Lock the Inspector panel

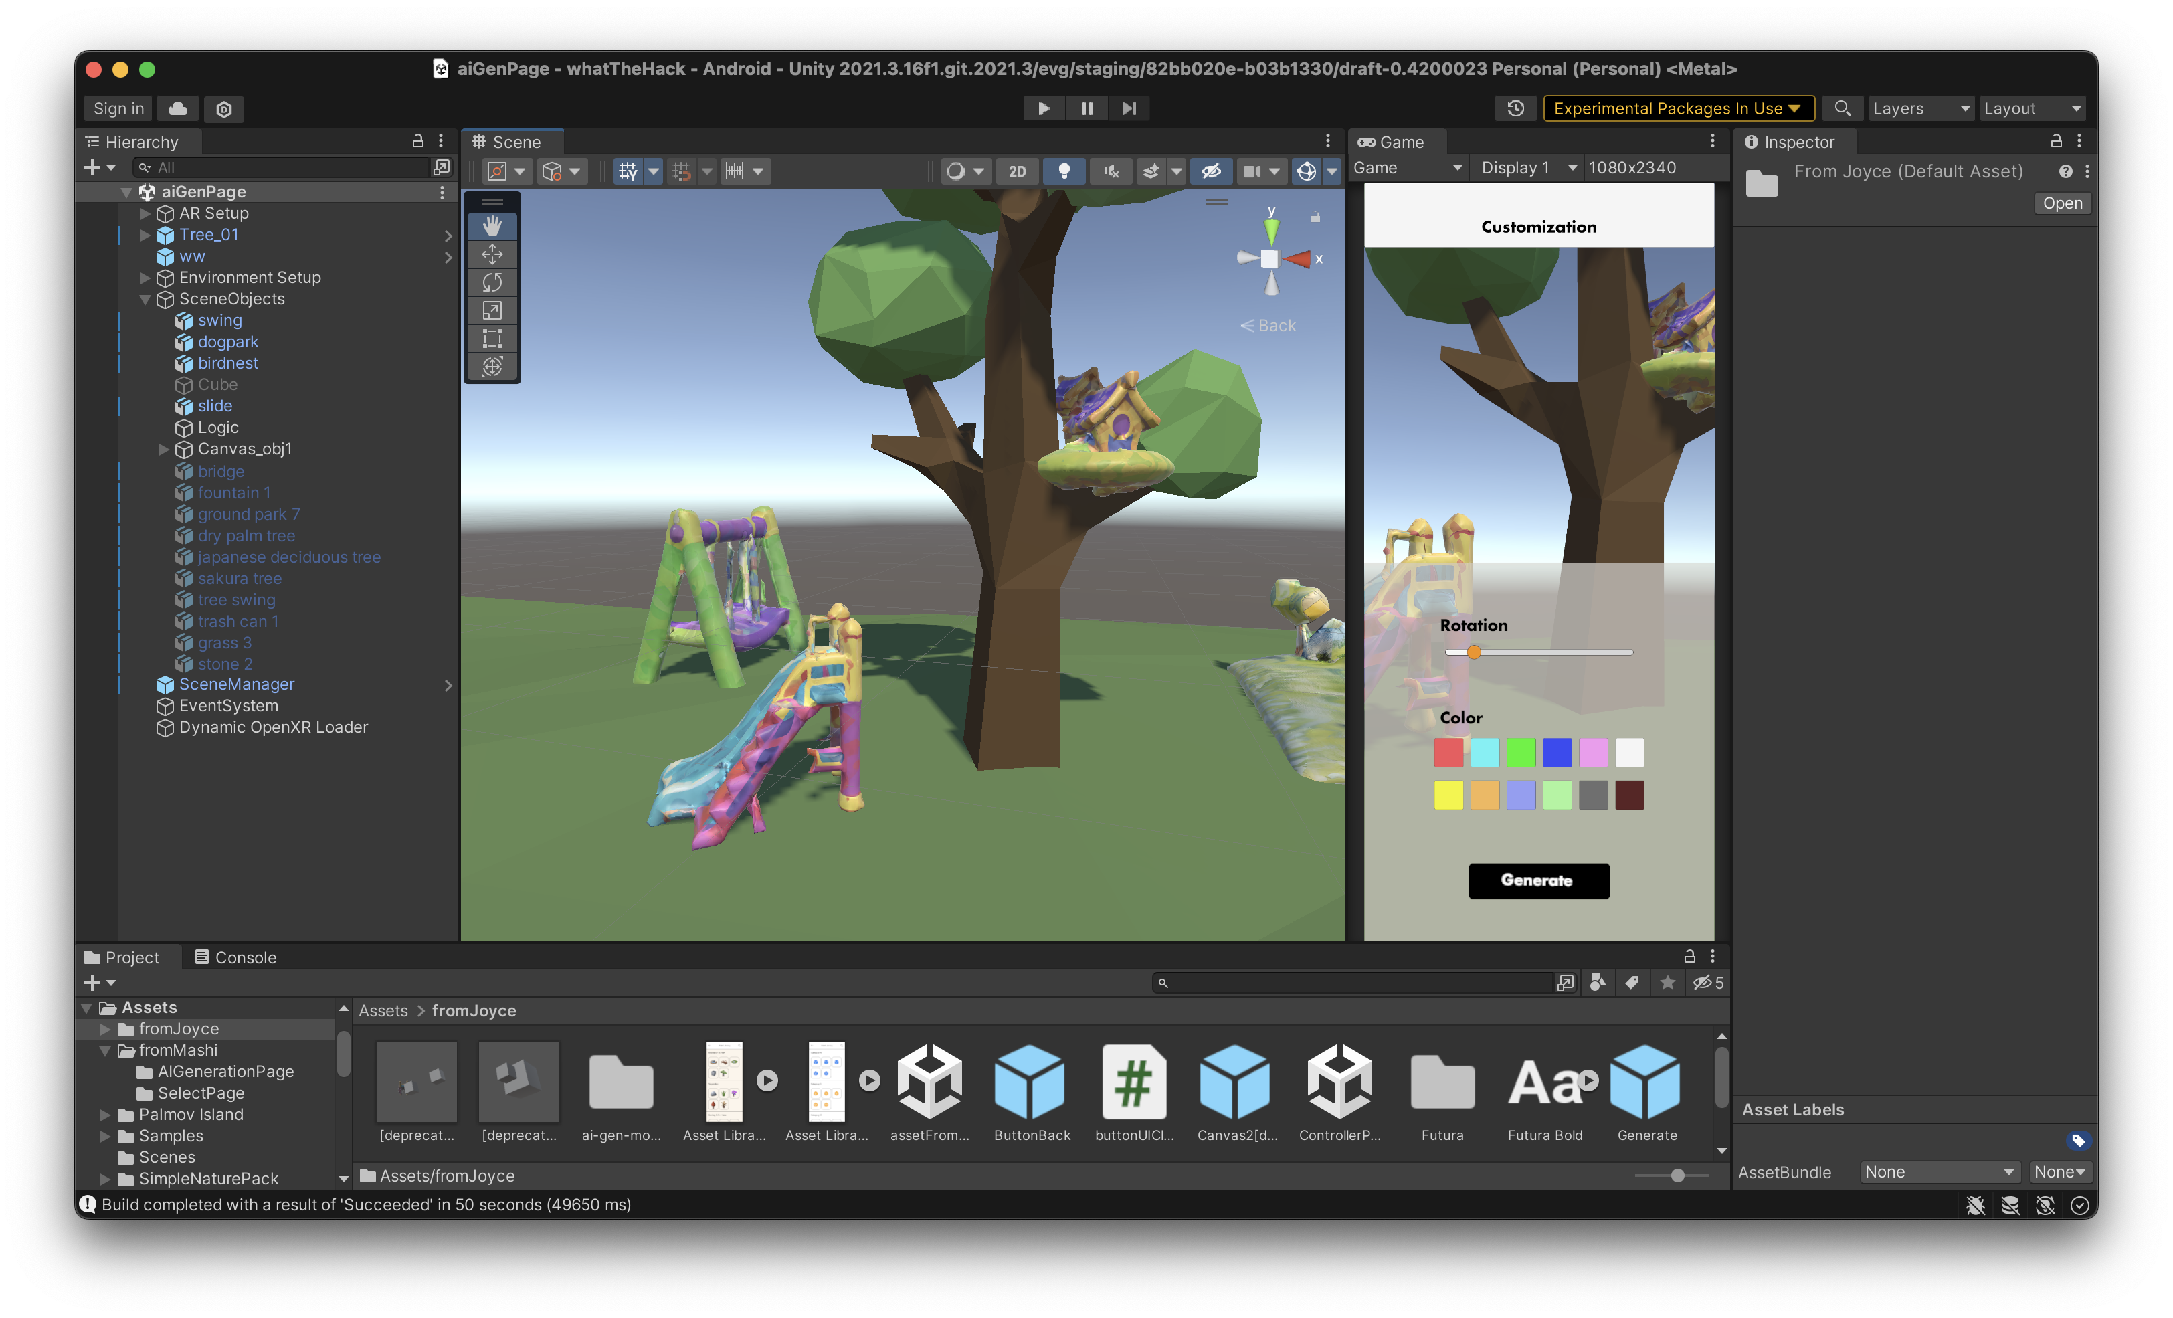point(2056,140)
